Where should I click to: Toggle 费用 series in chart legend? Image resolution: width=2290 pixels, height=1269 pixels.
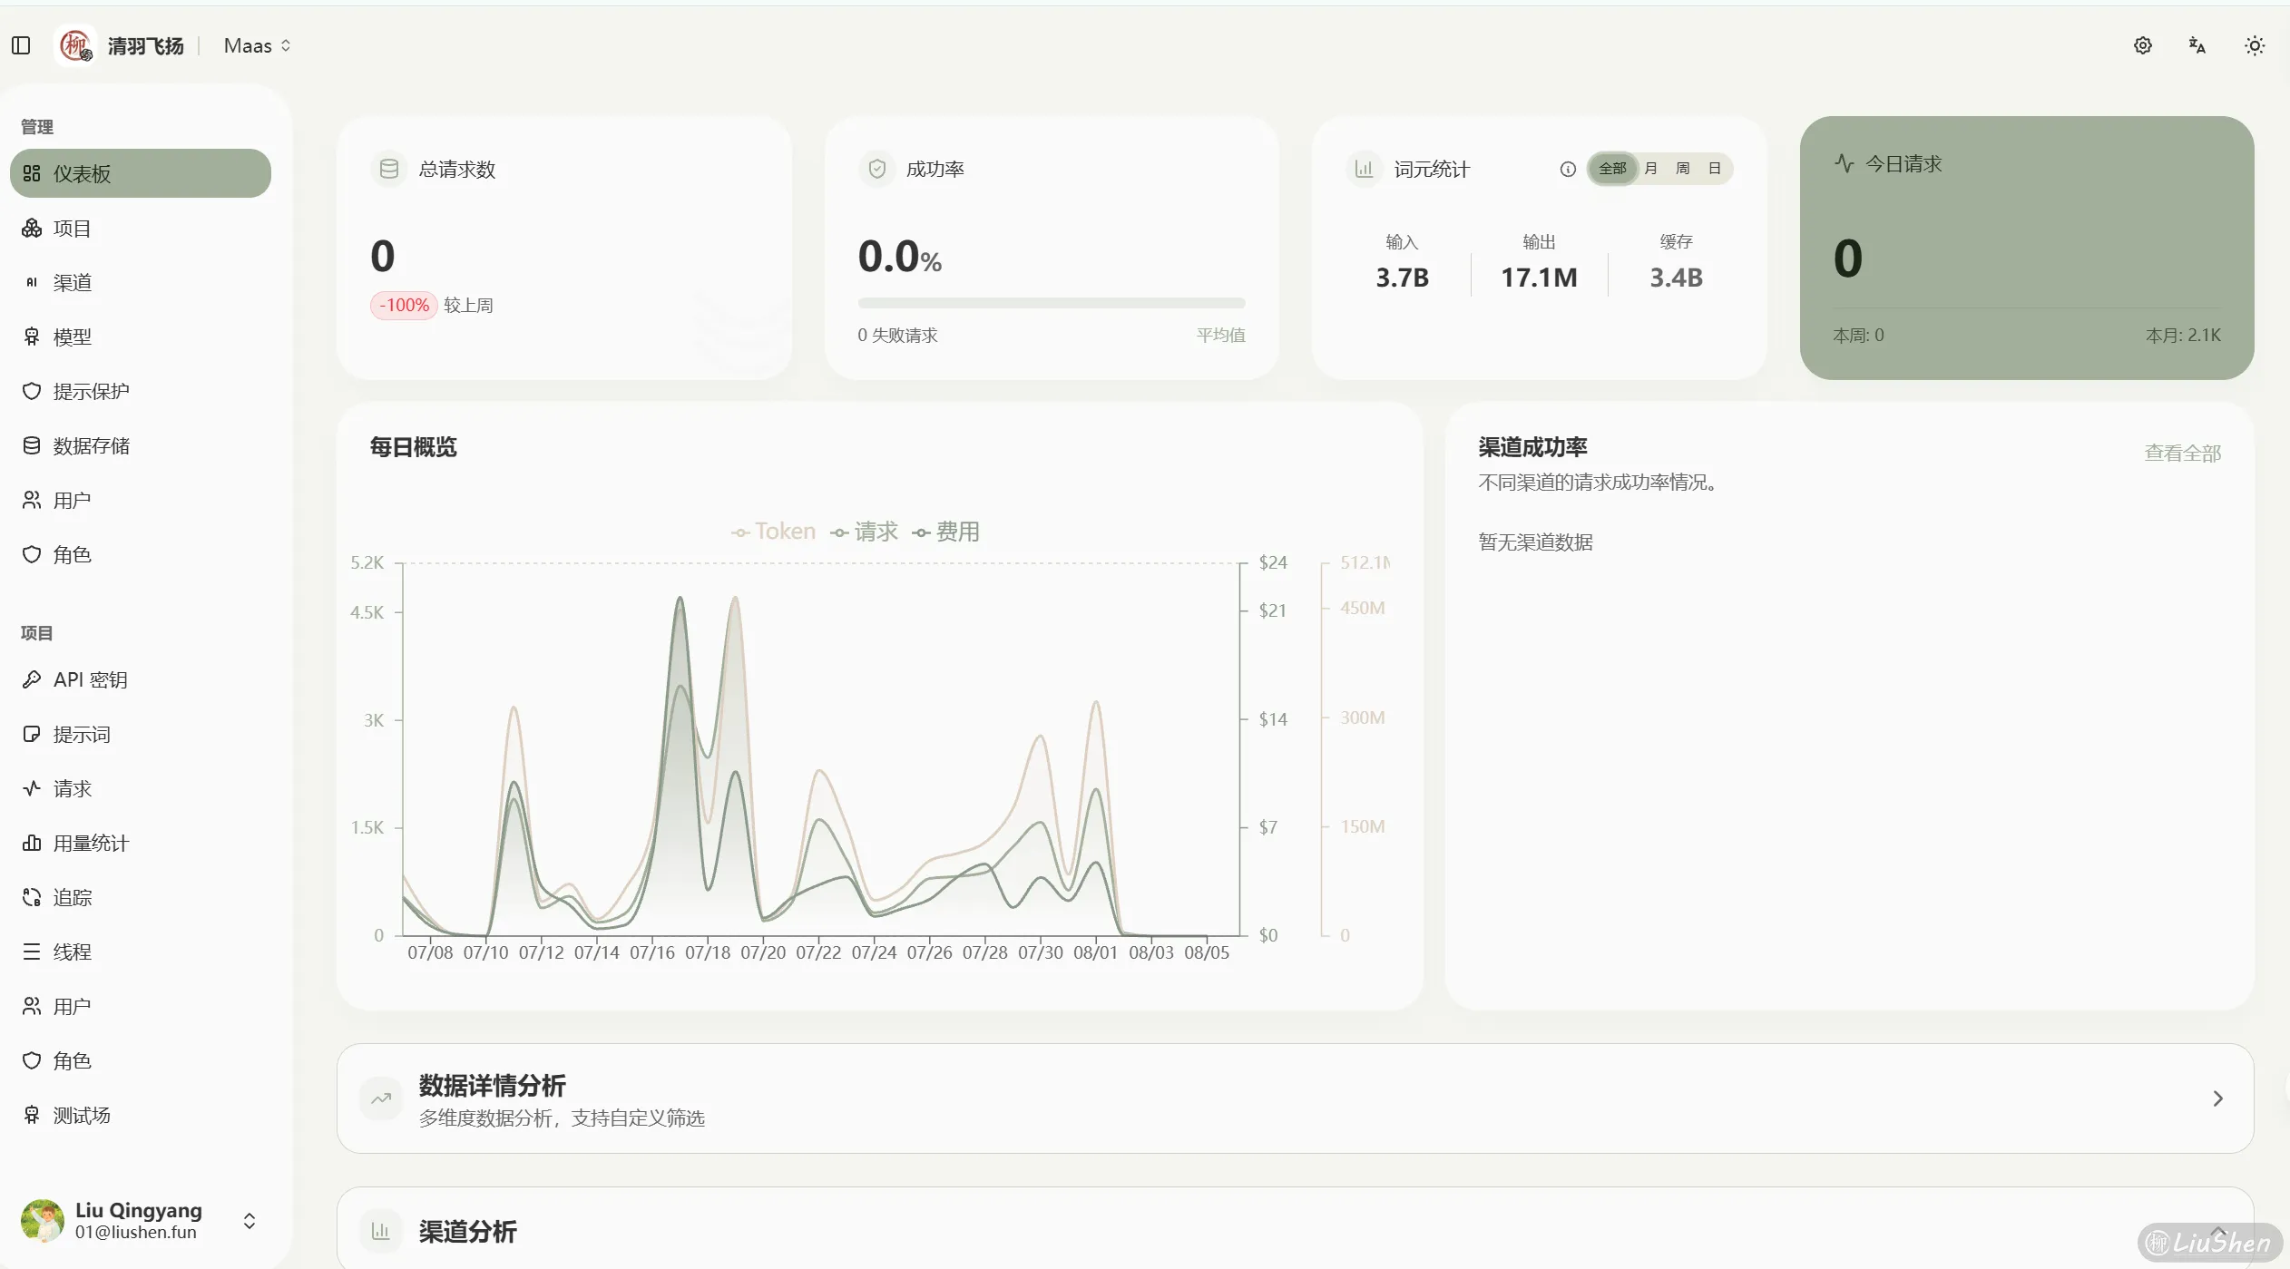946,532
